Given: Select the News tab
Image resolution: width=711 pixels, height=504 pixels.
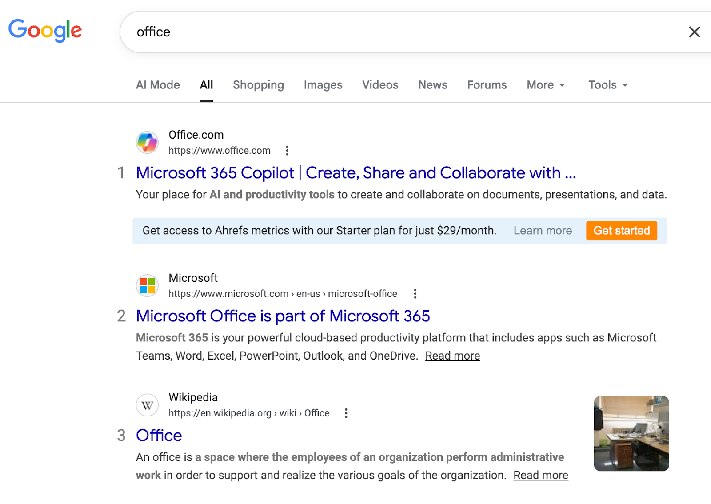Looking at the screenshot, I should click(x=432, y=85).
